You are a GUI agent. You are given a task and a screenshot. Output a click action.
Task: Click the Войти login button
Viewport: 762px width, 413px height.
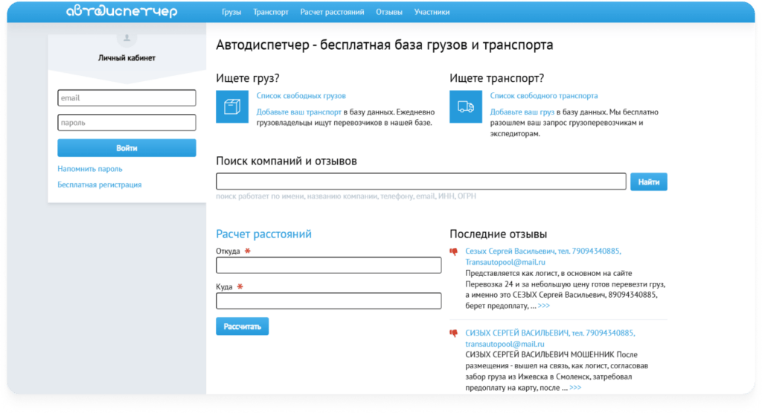127,148
